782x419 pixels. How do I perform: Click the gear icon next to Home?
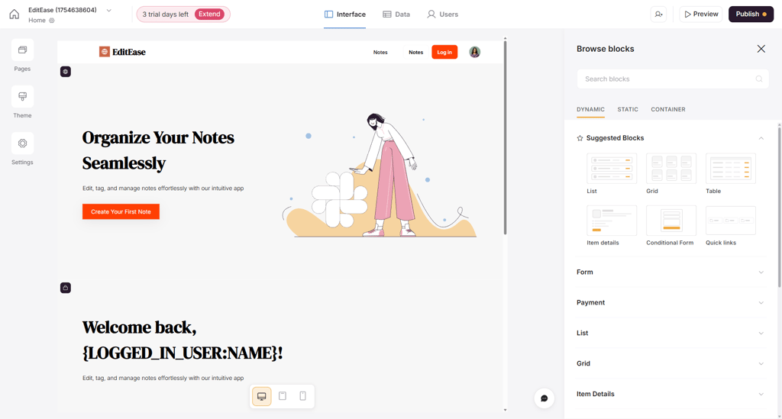pyautogui.click(x=52, y=21)
